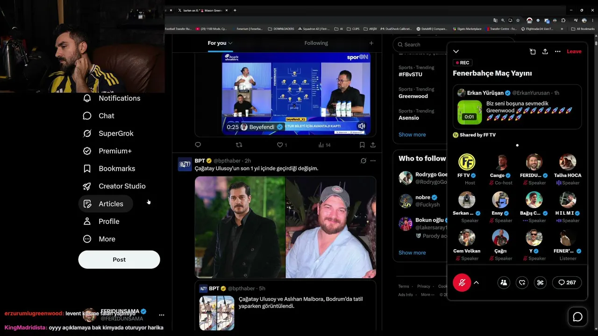
Task: Search X using the Search field
Action: click(x=420, y=45)
